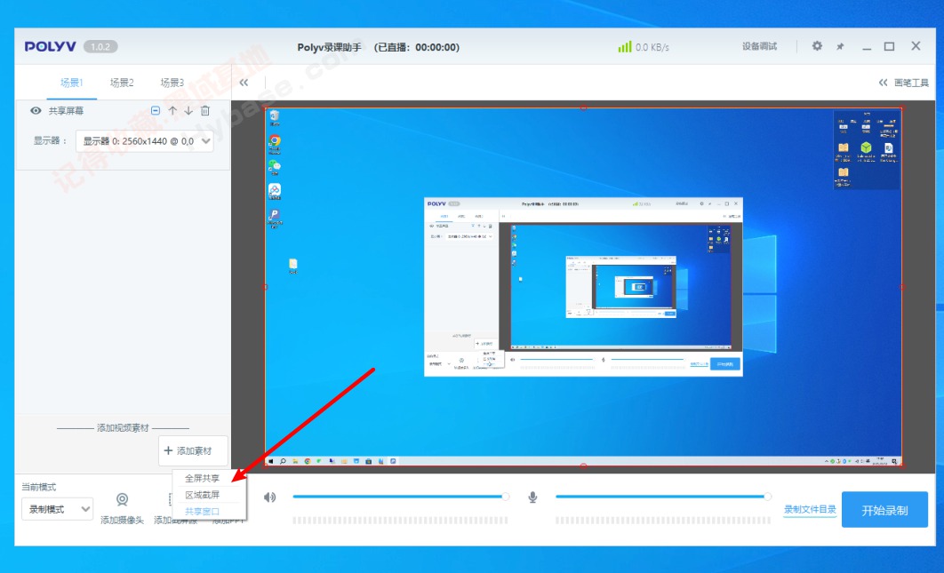Minimize the Polyv window
944x573 pixels.
(x=867, y=47)
